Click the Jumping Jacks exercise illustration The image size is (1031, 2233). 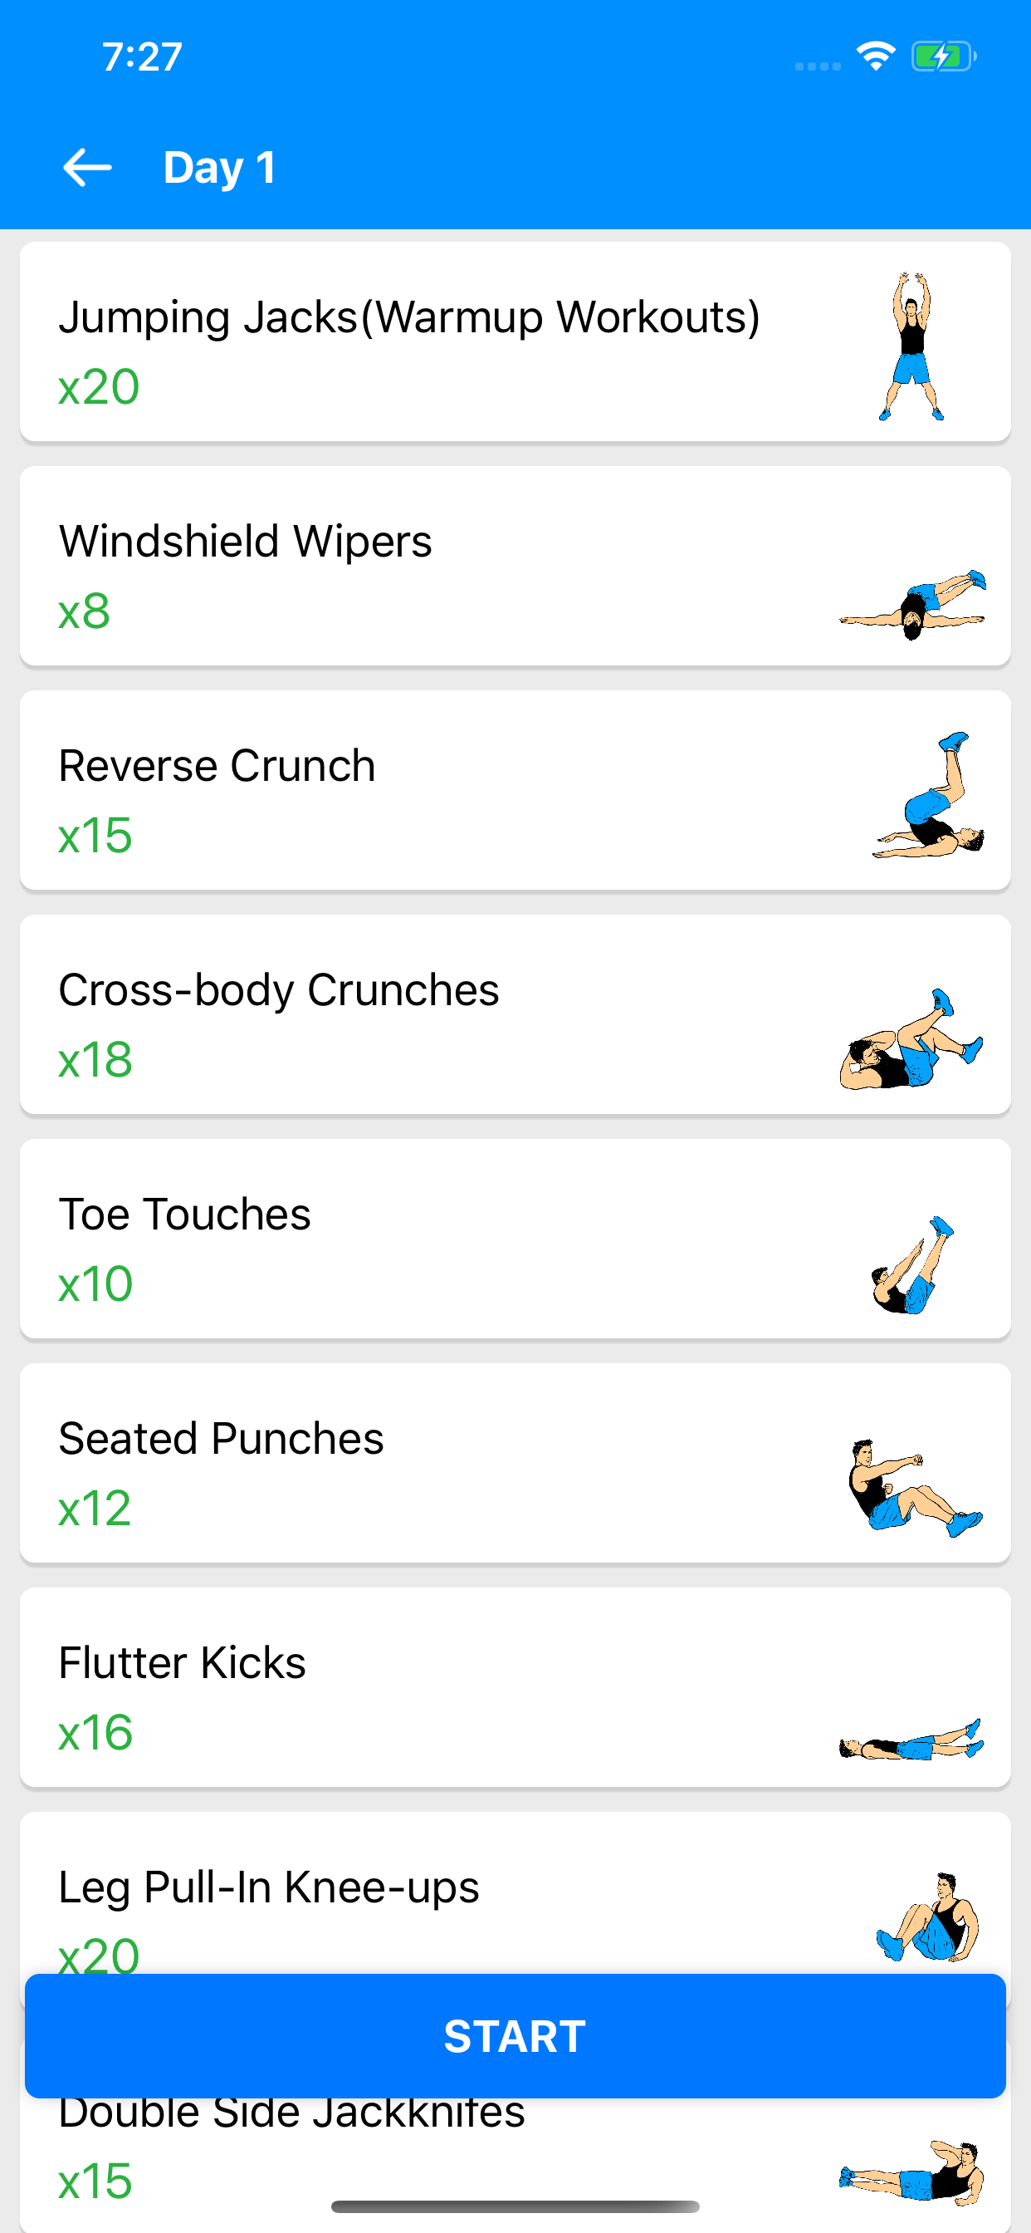[911, 346]
